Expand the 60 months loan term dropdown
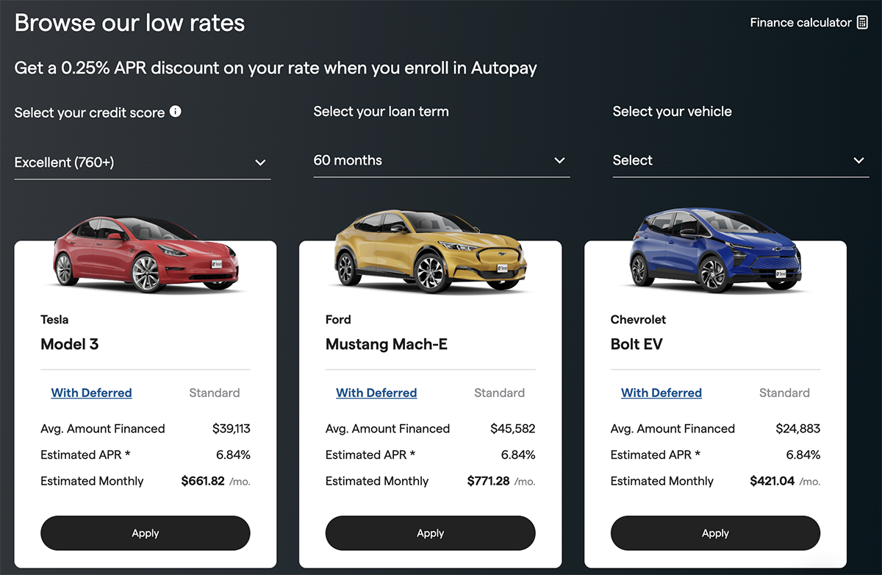The image size is (882, 575). click(x=442, y=160)
